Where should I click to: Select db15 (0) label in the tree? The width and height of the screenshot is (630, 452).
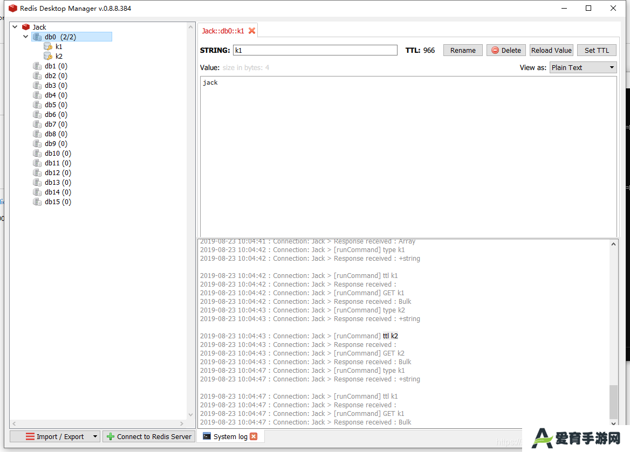click(58, 202)
